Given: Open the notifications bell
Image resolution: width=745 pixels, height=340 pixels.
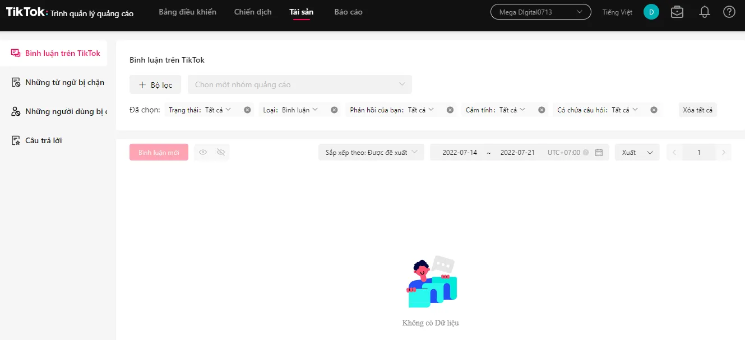Looking at the screenshot, I should [x=705, y=12].
